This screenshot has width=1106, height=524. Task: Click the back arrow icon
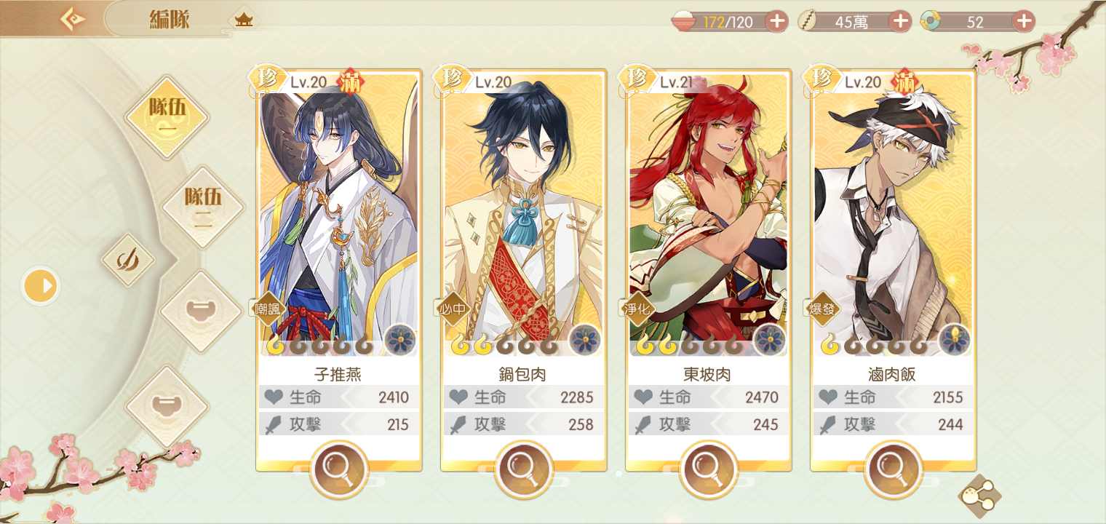73,18
